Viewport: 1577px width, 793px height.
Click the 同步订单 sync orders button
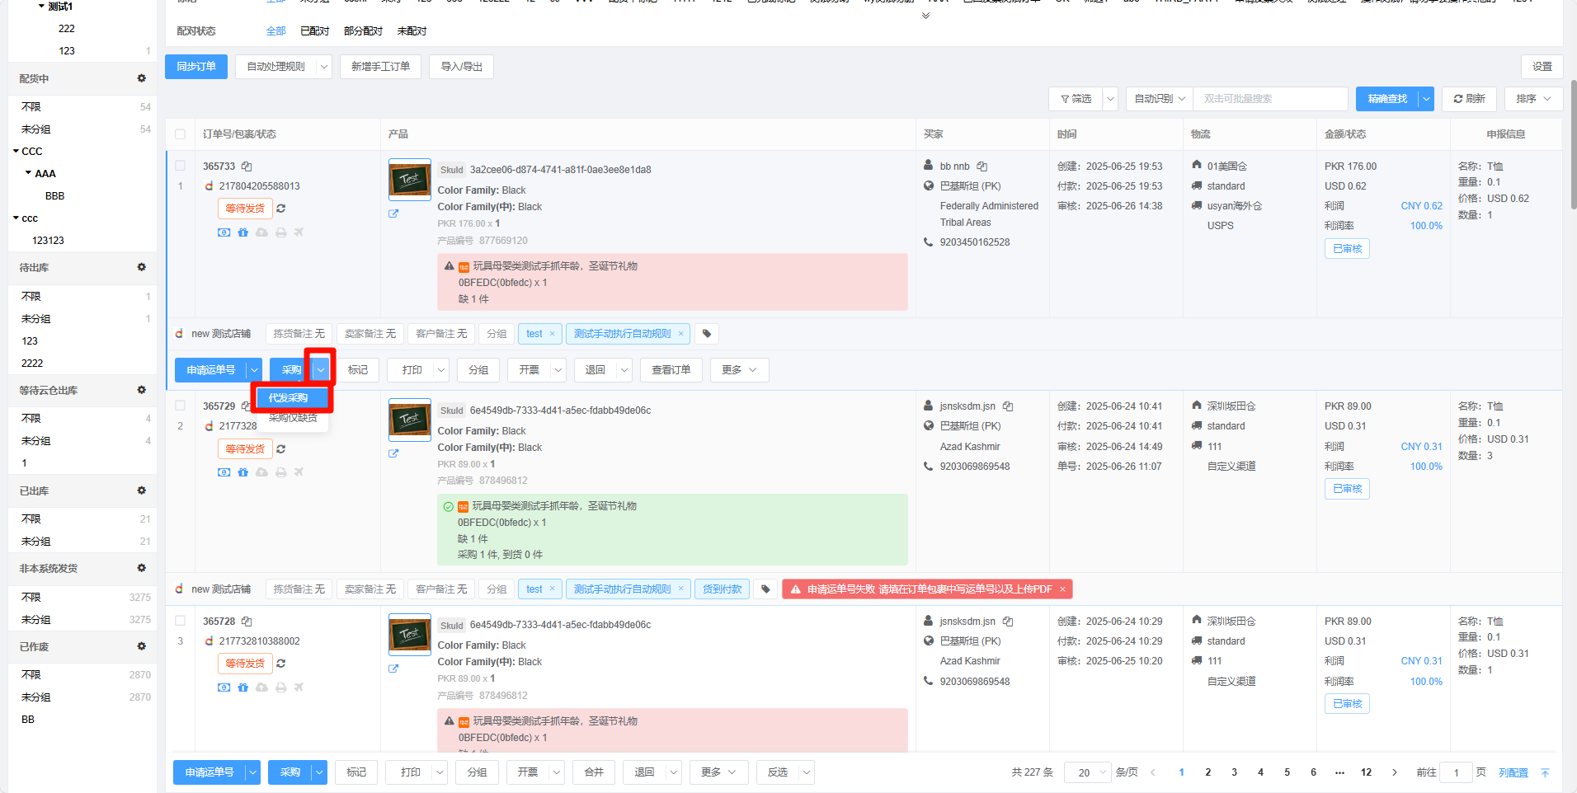(x=196, y=67)
